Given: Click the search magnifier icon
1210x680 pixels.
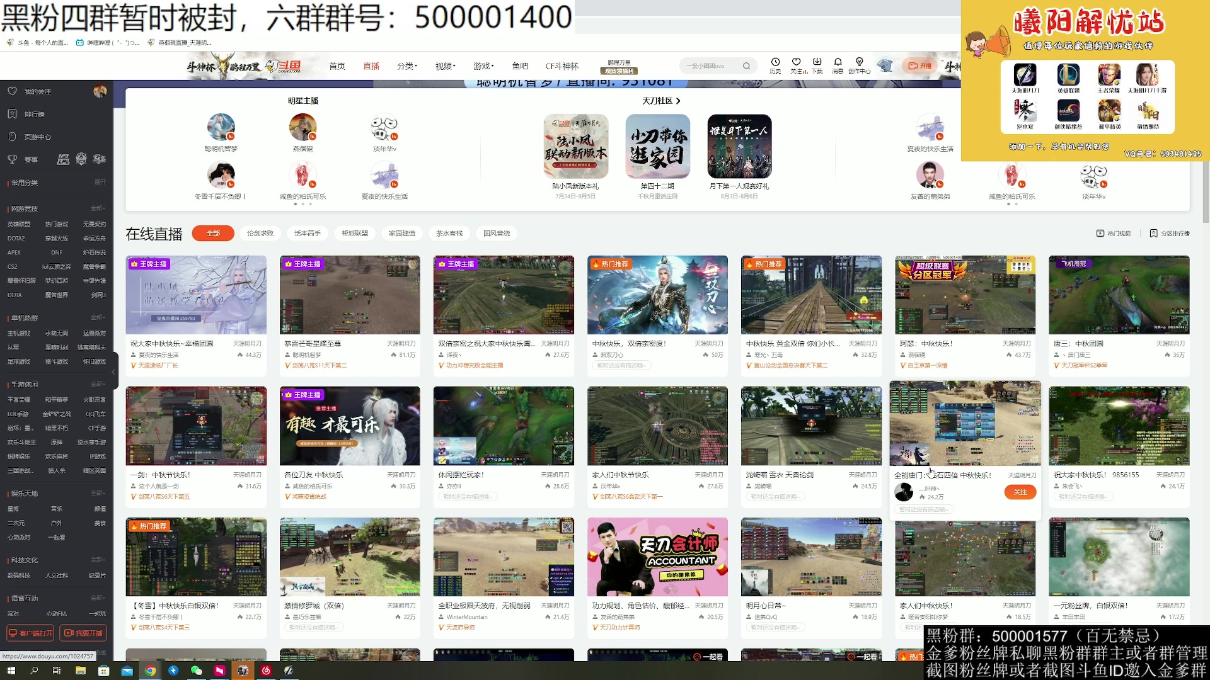Looking at the screenshot, I should coord(747,65).
